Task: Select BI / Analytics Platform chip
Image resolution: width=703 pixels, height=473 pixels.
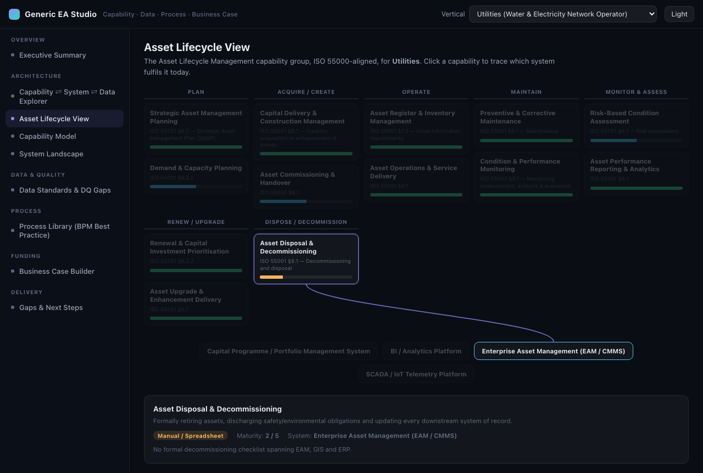Action: click(426, 351)
